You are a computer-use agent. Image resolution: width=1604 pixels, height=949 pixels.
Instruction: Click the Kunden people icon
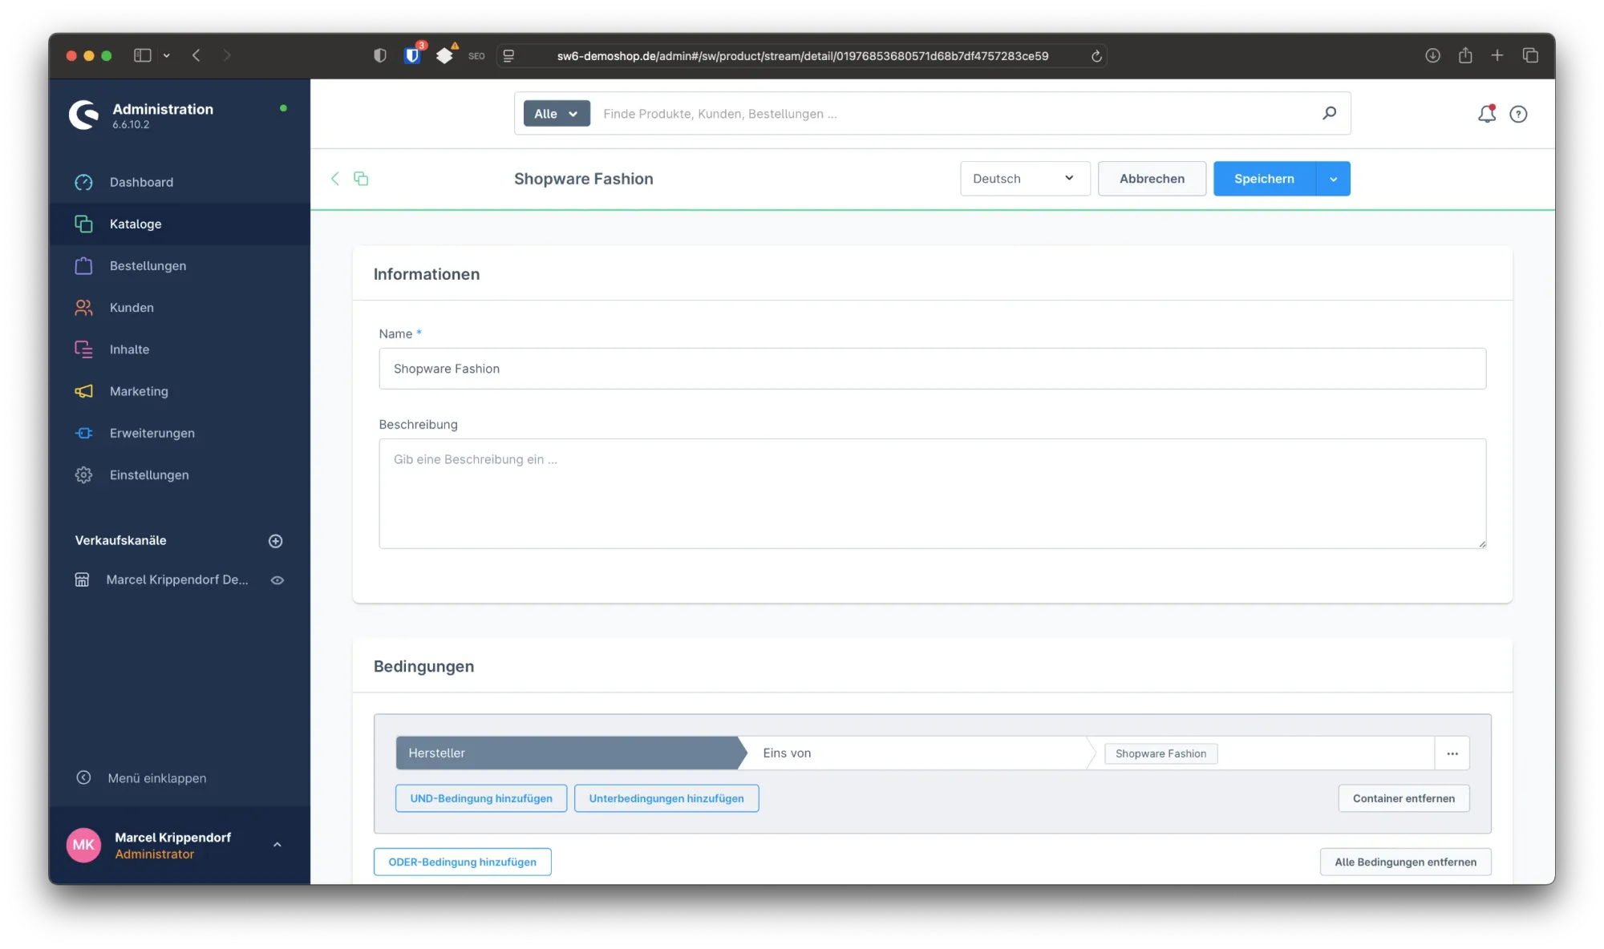click(x=83, y=307)
